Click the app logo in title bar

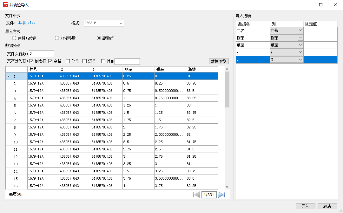(5, 5)
